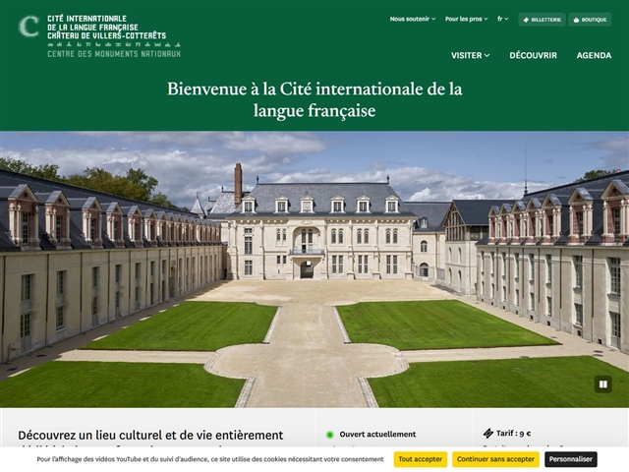
Task: Click the green open-status dot
Action: click(x=330, y=435)
